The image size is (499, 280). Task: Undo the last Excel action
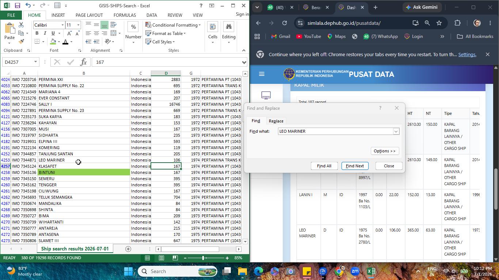click(28, 5)
